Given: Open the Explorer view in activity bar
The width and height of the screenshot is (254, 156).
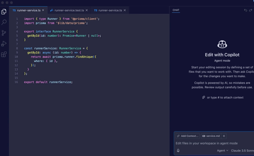Looking at the screenshot, I should pos(4,12).
